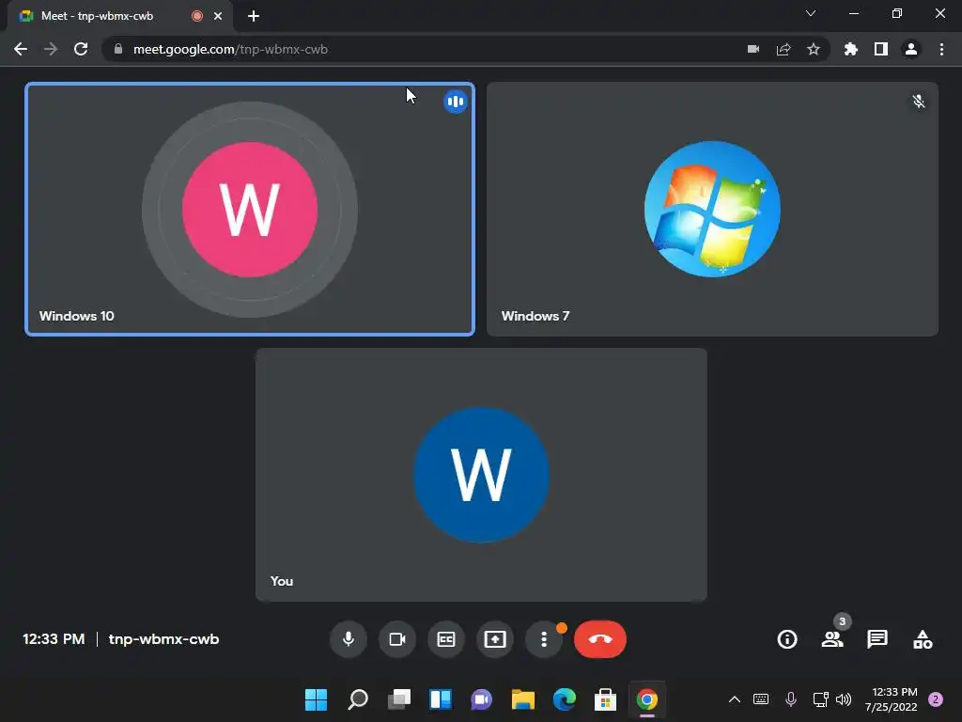Viewport: 962px width, 722px height.
Task: Leave the call with red hang-up button
Action: 600,639
